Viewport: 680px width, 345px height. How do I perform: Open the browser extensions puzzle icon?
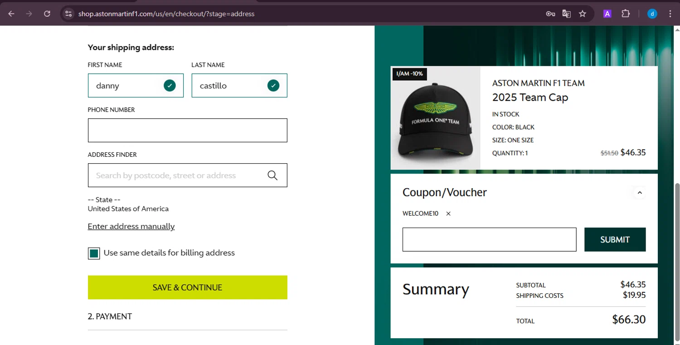[626, 14]
